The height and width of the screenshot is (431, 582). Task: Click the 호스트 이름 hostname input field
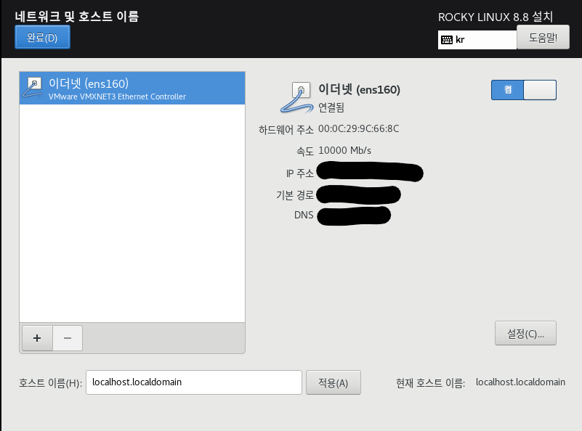click(194, 382)
